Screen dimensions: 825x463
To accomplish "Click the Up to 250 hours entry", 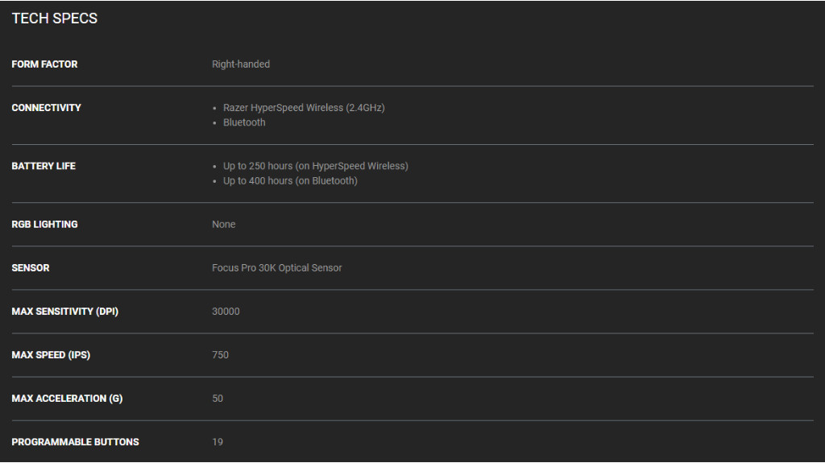I will pos(315,166).
